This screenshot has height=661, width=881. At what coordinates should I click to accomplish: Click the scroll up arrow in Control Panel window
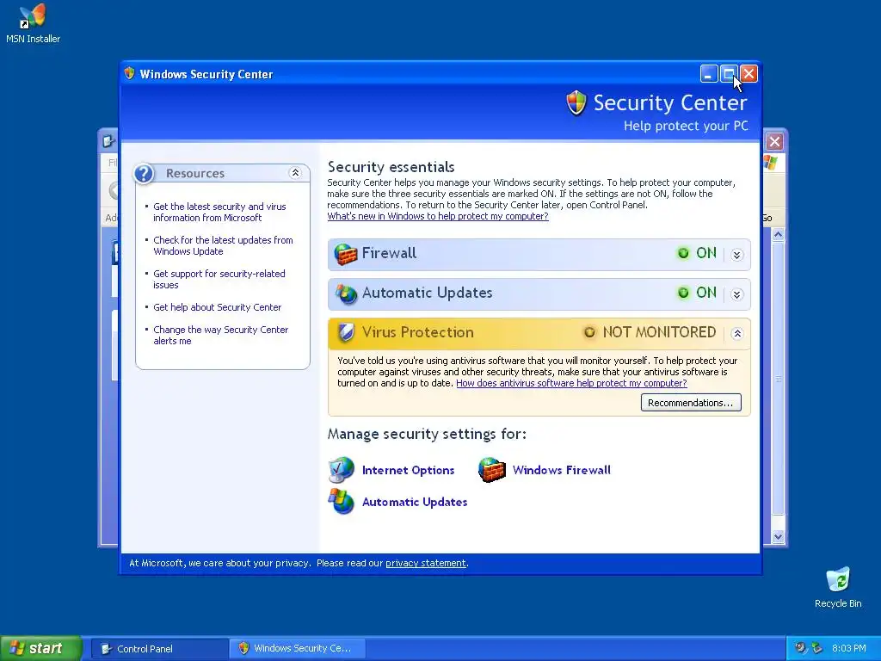pyautogui.click(x=778, y=234)
